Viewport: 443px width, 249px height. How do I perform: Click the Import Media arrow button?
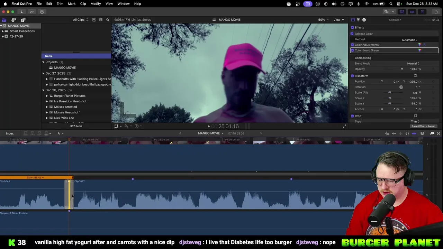(x=21, y=12)
